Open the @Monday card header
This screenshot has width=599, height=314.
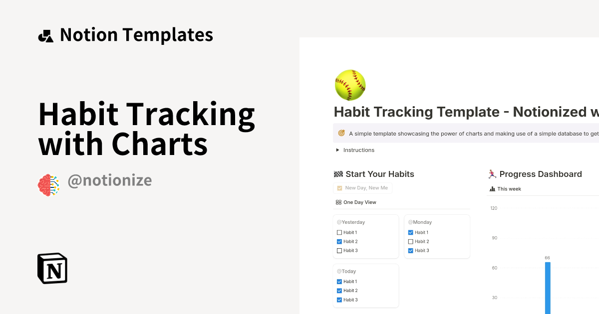tap(420, 222)
